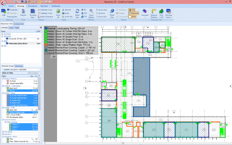Click Zoom Area
Viewport: 232px width, 145px height.
click(x=101, y=10)
